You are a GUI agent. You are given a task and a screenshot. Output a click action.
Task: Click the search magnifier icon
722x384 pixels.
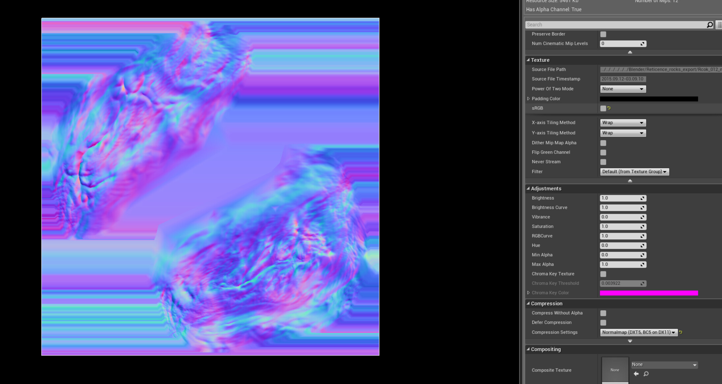(709, 25)
